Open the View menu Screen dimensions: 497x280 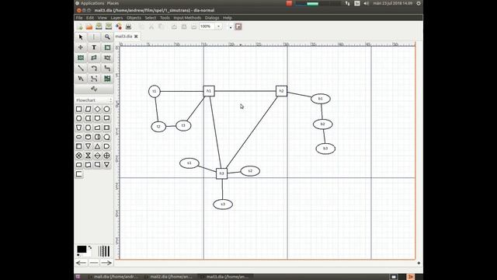[x=102, y=18]
